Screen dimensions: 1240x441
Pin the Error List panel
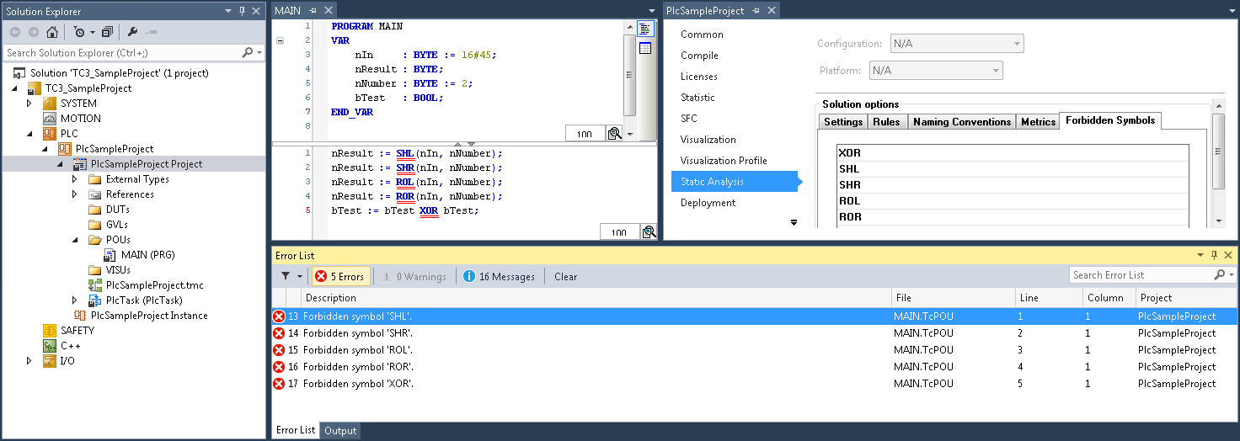(1214, 255)
